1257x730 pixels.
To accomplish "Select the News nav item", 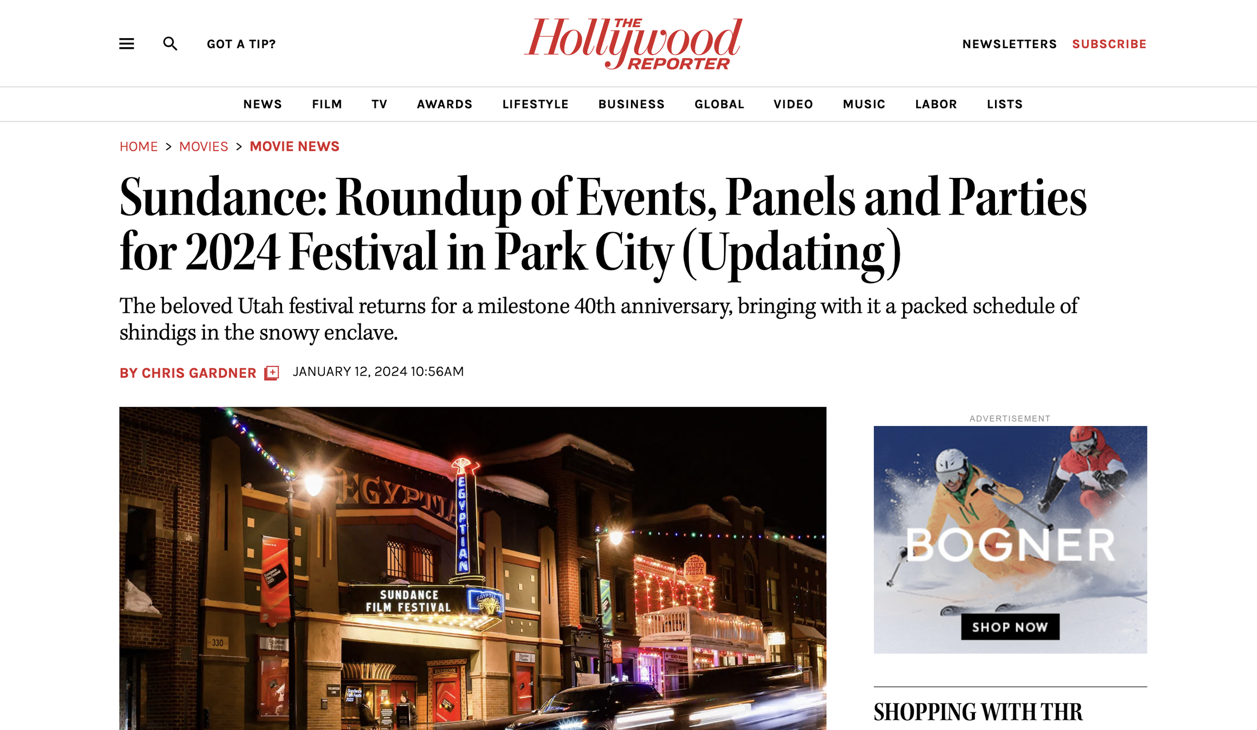I will click(262, 104).
